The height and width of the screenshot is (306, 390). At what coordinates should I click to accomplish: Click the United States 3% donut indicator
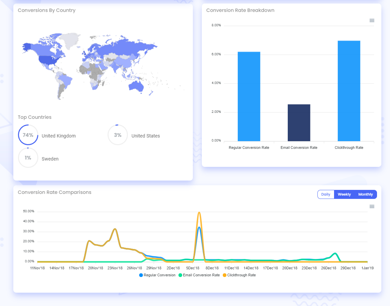(x=118, y=135)
